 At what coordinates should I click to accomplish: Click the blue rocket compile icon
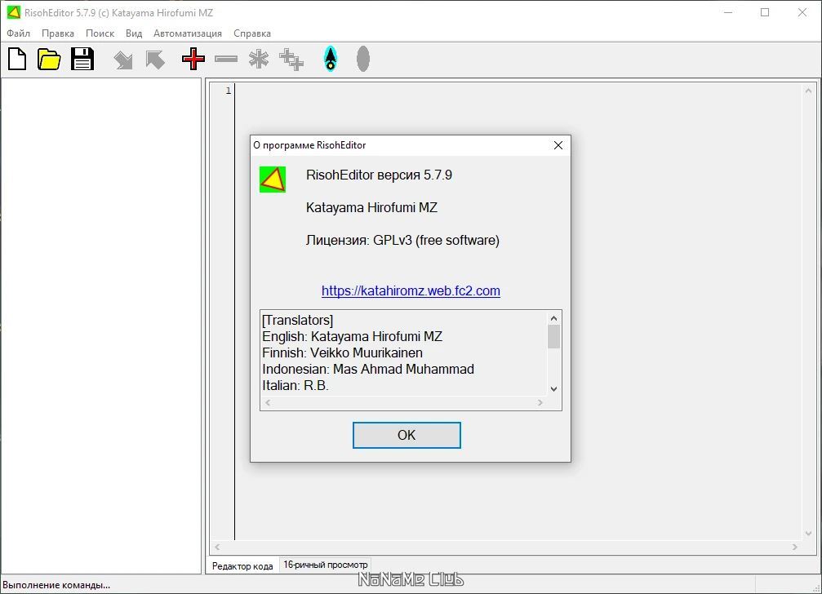(x=331, y=59)
